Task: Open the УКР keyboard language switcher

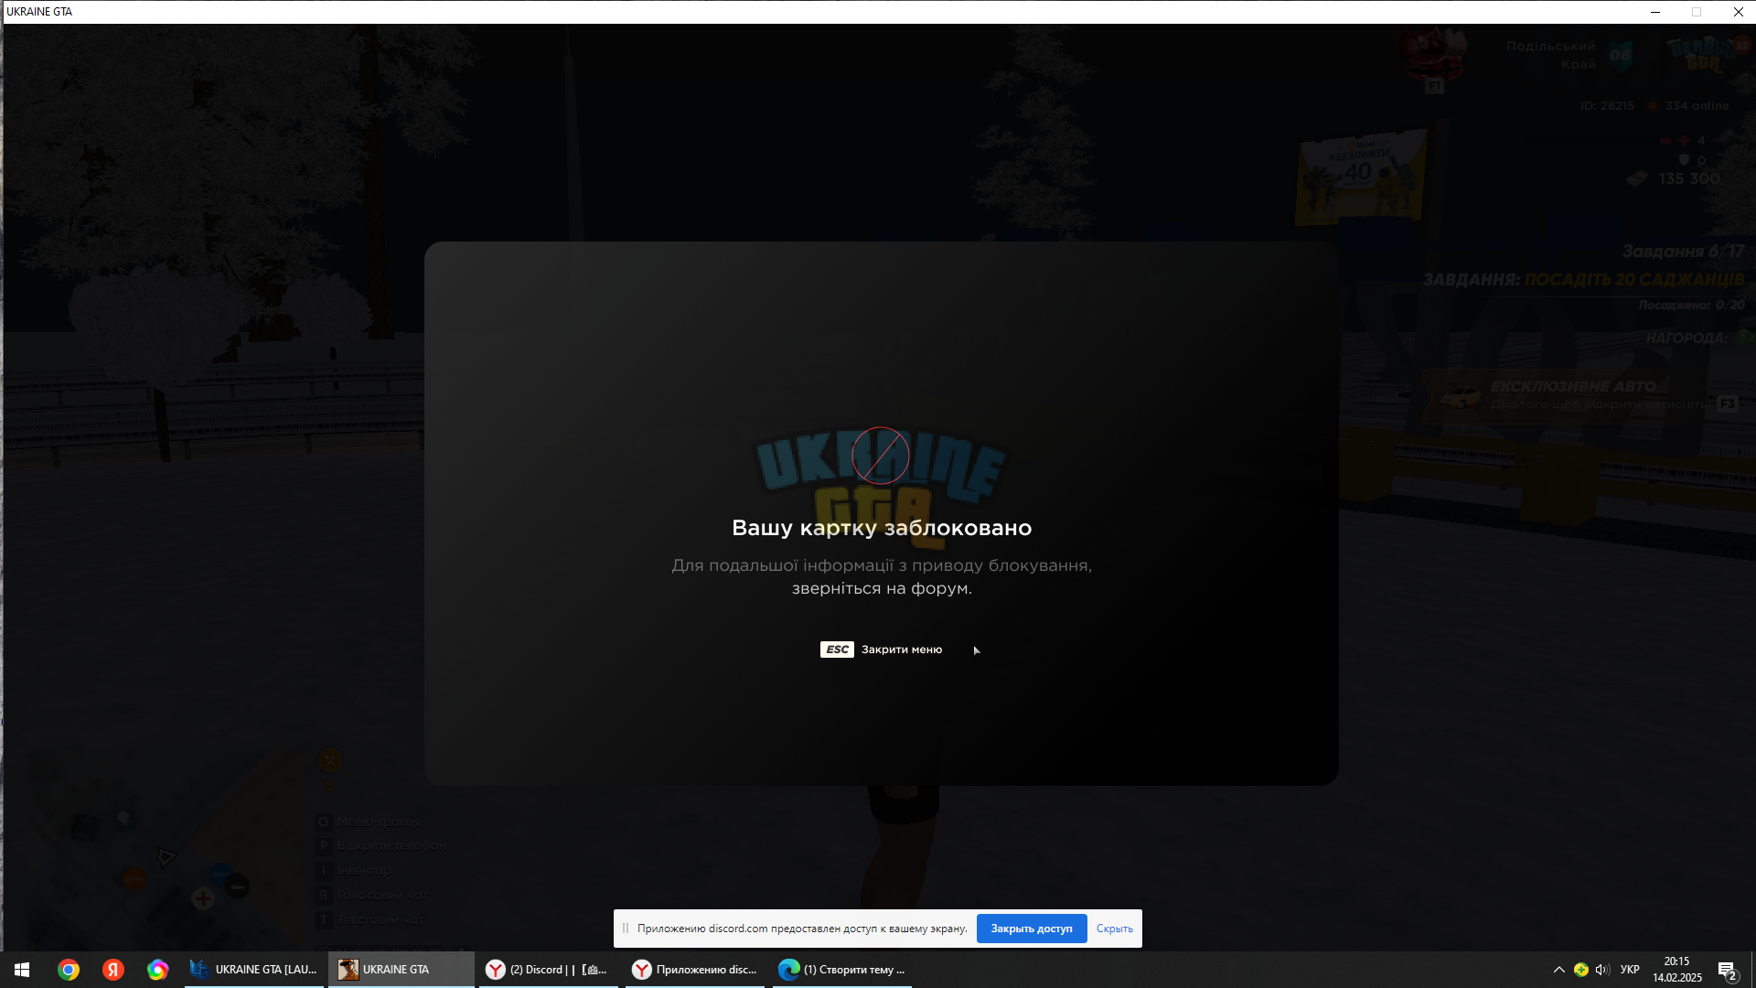Action: point(1630,970)
